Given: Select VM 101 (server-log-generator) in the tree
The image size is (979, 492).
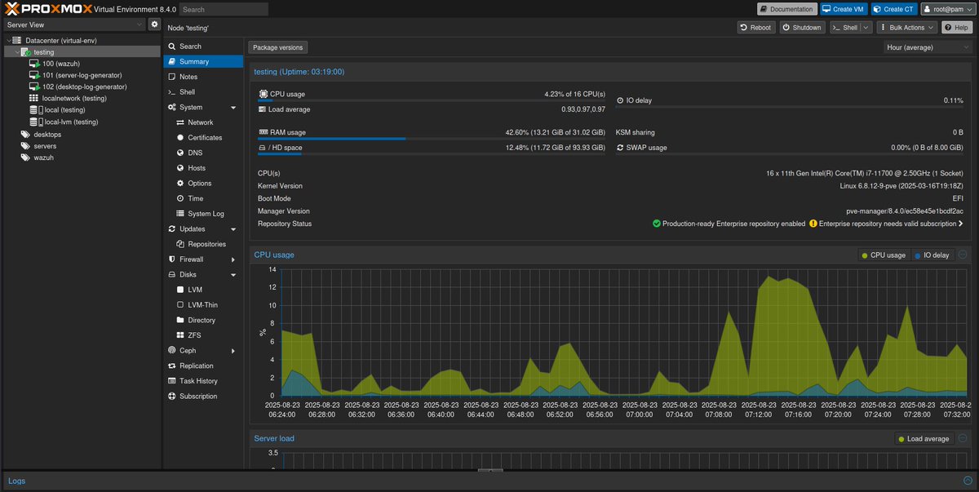Looking at the screenshot, I should (81, 75).
